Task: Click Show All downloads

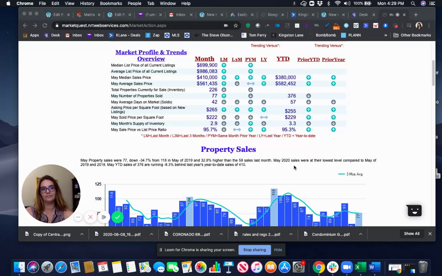Action: click(x=412, y=234)
